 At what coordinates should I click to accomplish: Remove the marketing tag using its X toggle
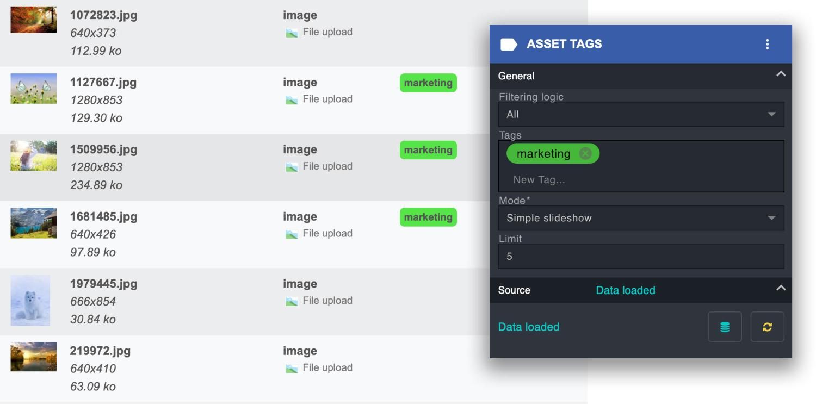[585, 153]
